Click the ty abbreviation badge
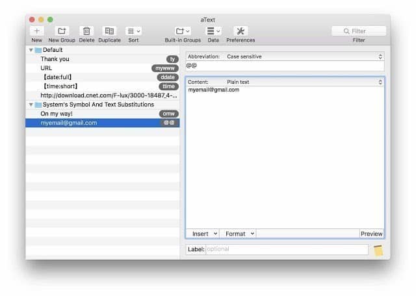The height and width of the screenshot is (296, 416). tap(172, 59)
